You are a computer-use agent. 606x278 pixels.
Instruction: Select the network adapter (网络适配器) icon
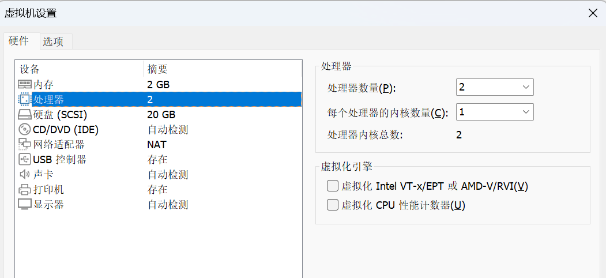24,145
